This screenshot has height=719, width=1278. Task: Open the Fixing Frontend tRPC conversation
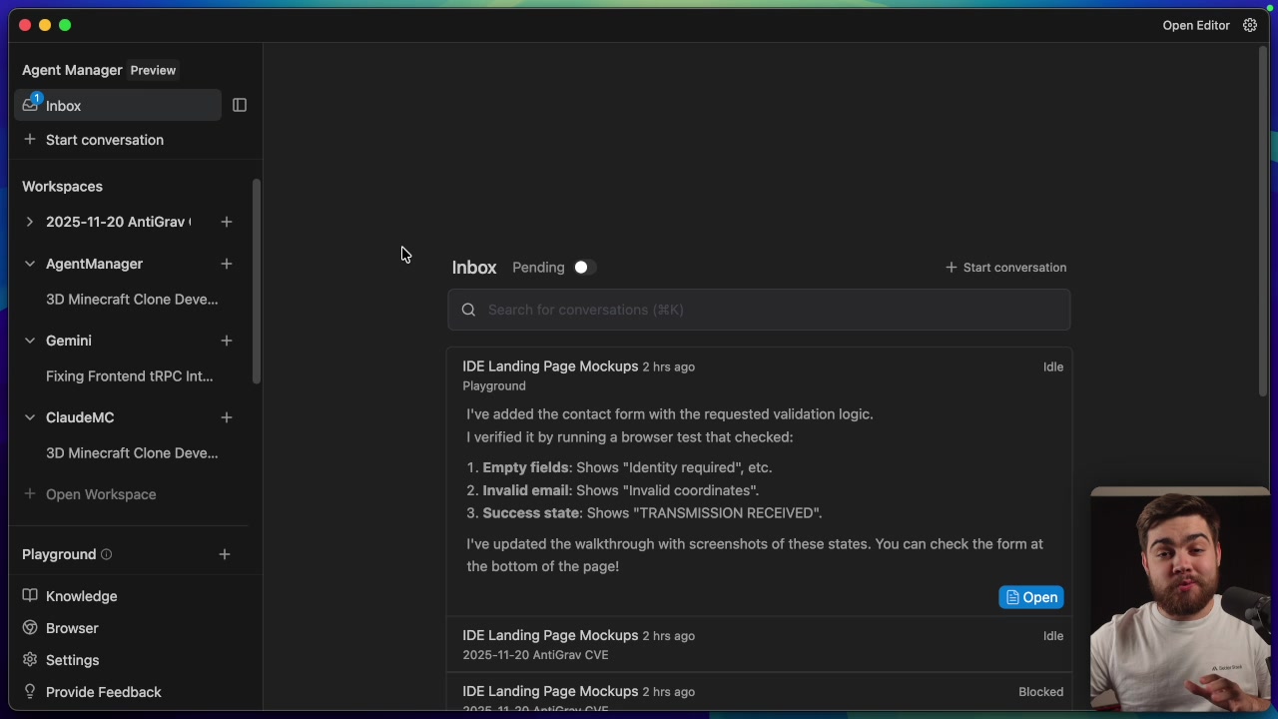[x=129, y=376]
